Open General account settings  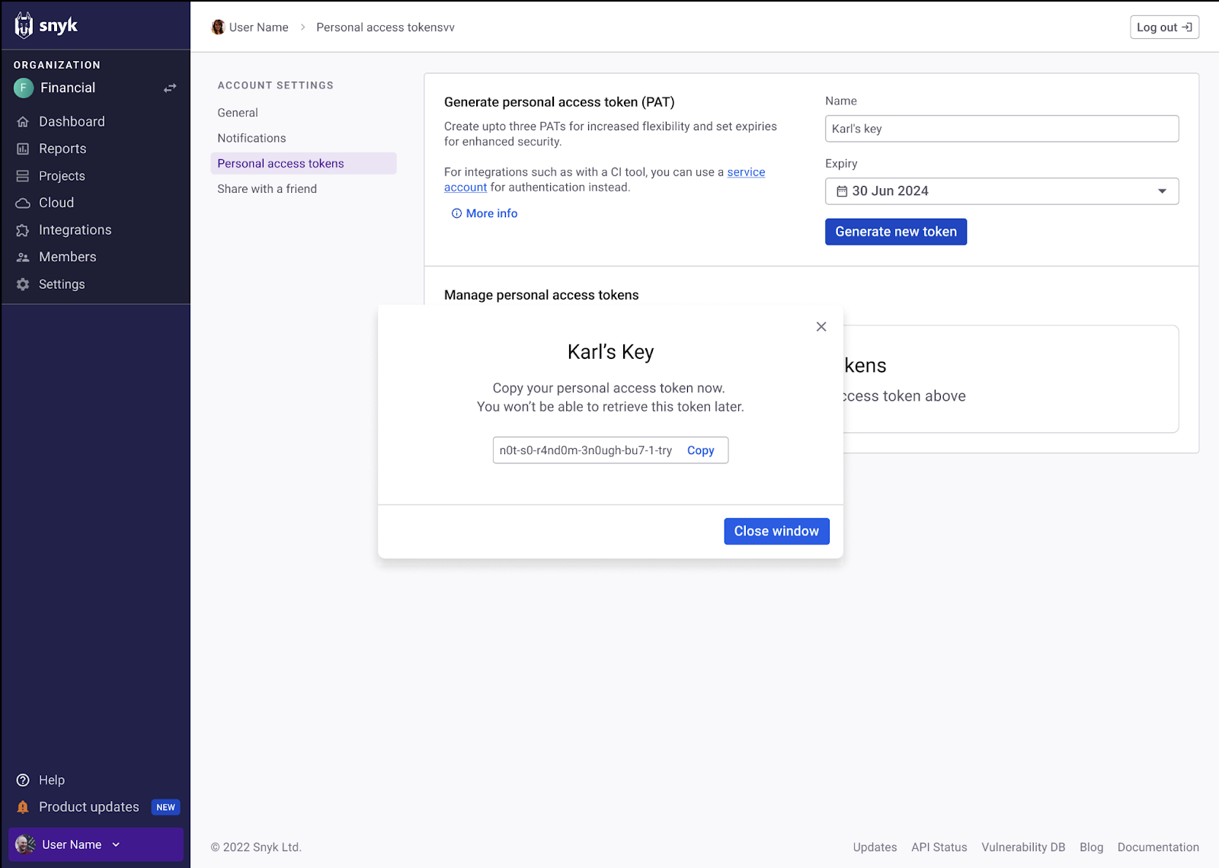tap(238, 113)
